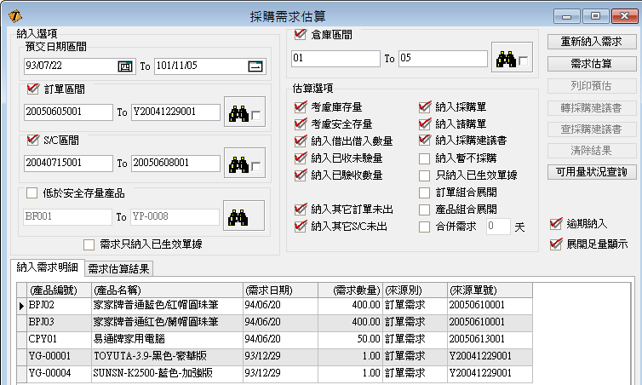642x385 pixels.
Task: Switch to 需求估算結果 tab
Action: (x=118, y=268)
